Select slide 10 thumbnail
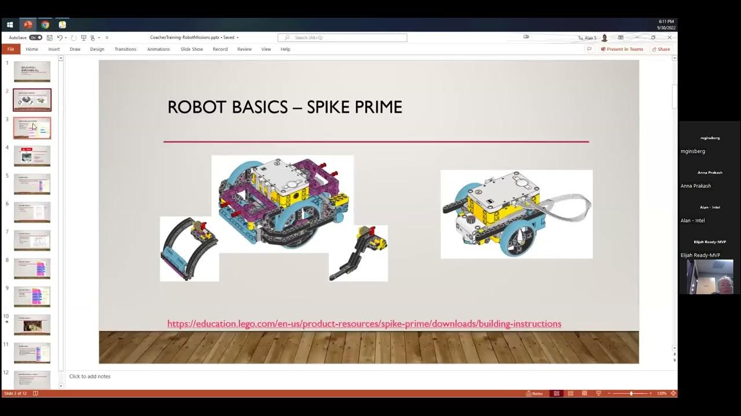Viewport: 741px width, 416px height. [x=32, y=325]
